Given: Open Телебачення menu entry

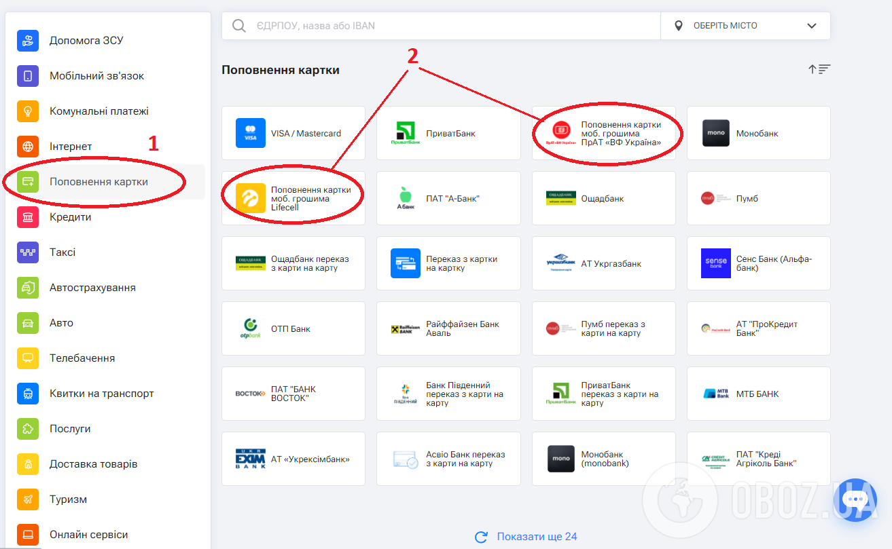Looking at the screenshot, I should pyautogui.click(x=105, y=358).
